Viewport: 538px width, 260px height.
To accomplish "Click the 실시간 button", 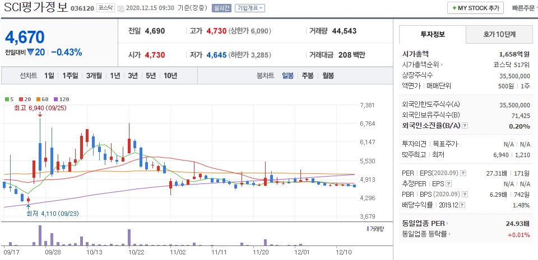I will [x=222, y=8].
